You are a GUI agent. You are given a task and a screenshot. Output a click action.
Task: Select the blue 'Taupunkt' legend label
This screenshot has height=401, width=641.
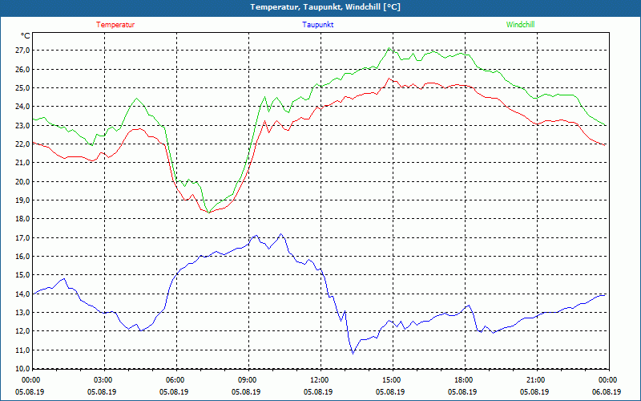[317, 25]
